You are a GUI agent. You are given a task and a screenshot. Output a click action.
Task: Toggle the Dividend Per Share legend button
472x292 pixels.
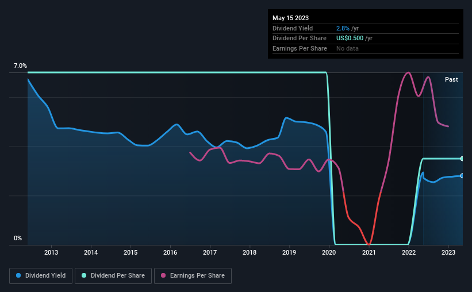click(x=113, y=276)
